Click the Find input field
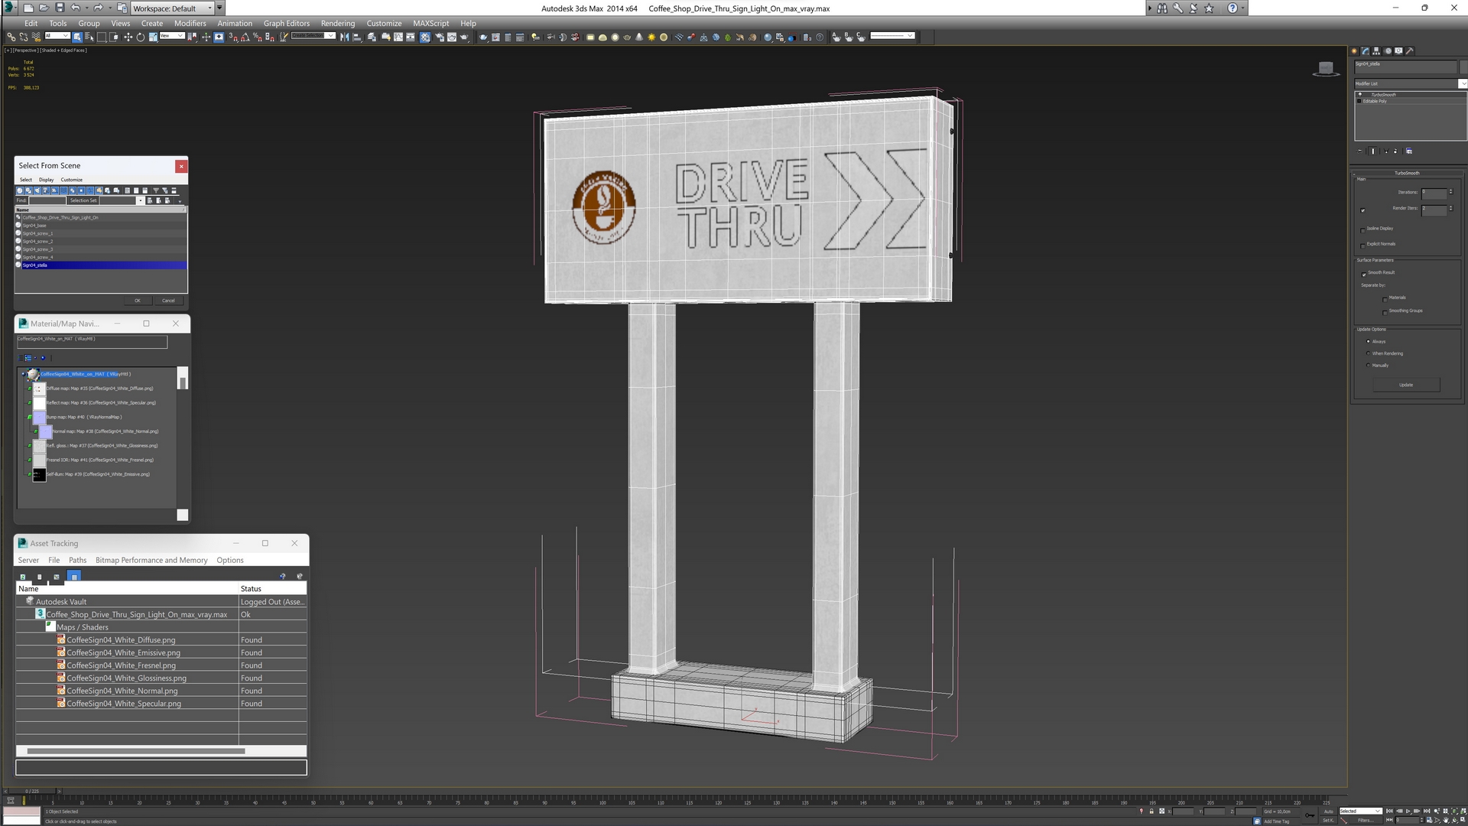Screen dimensions: 1468x826 tap(47, 200)
